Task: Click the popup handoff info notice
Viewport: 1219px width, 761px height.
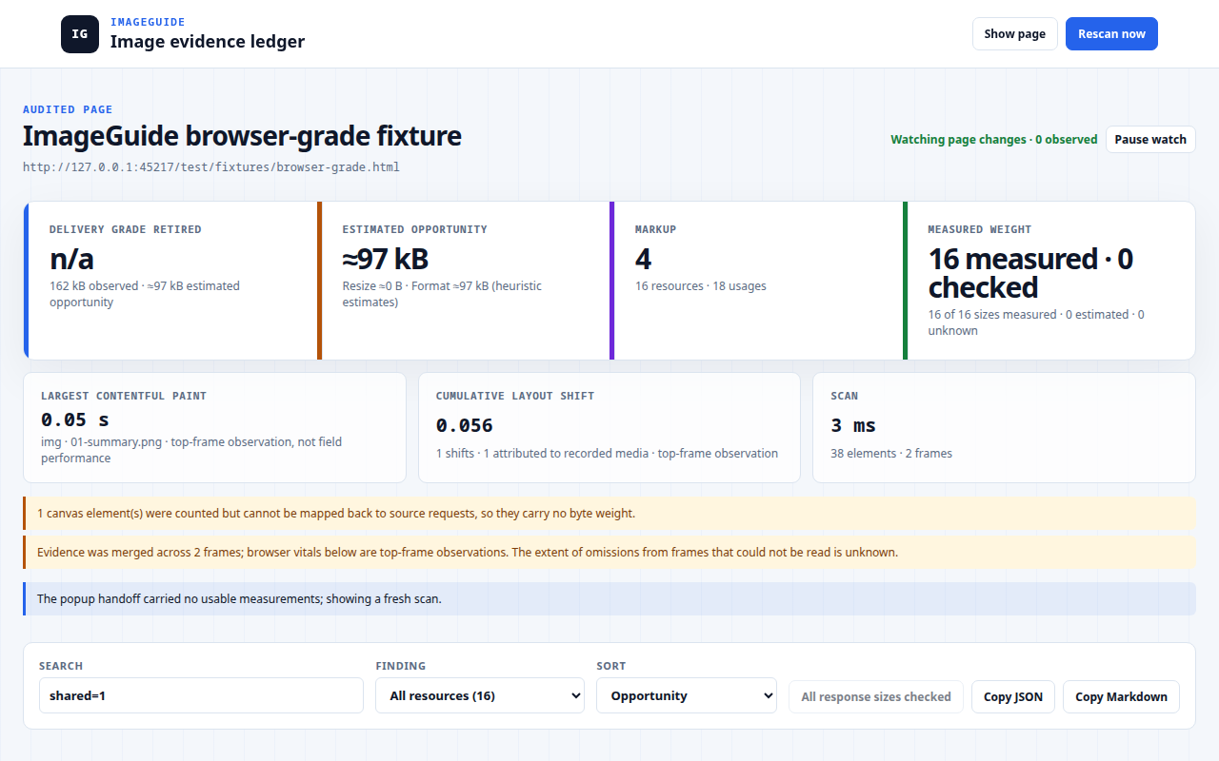Action: click(609, 598)
